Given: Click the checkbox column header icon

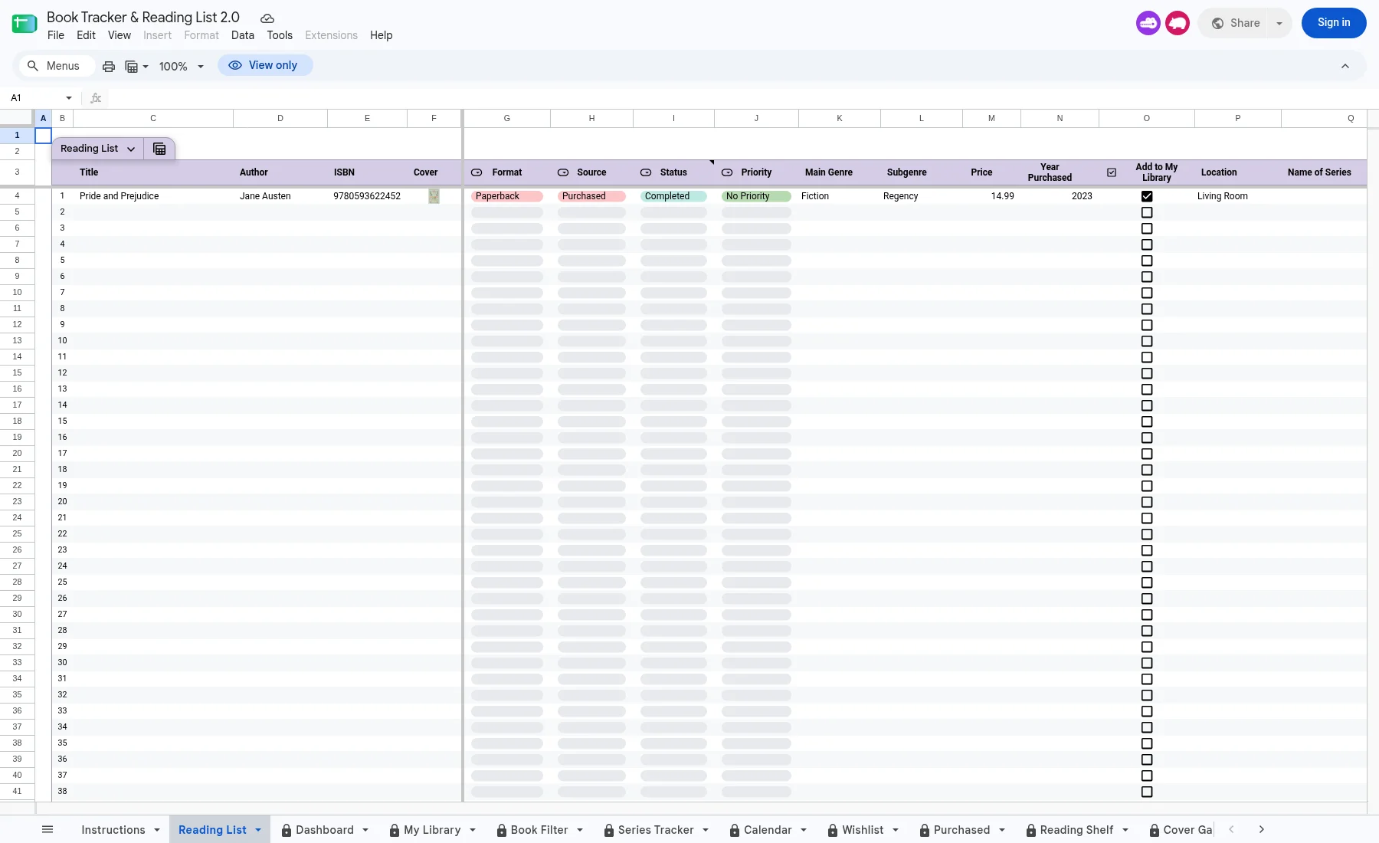Looking at the screenshot, I should pos(1112,172).
